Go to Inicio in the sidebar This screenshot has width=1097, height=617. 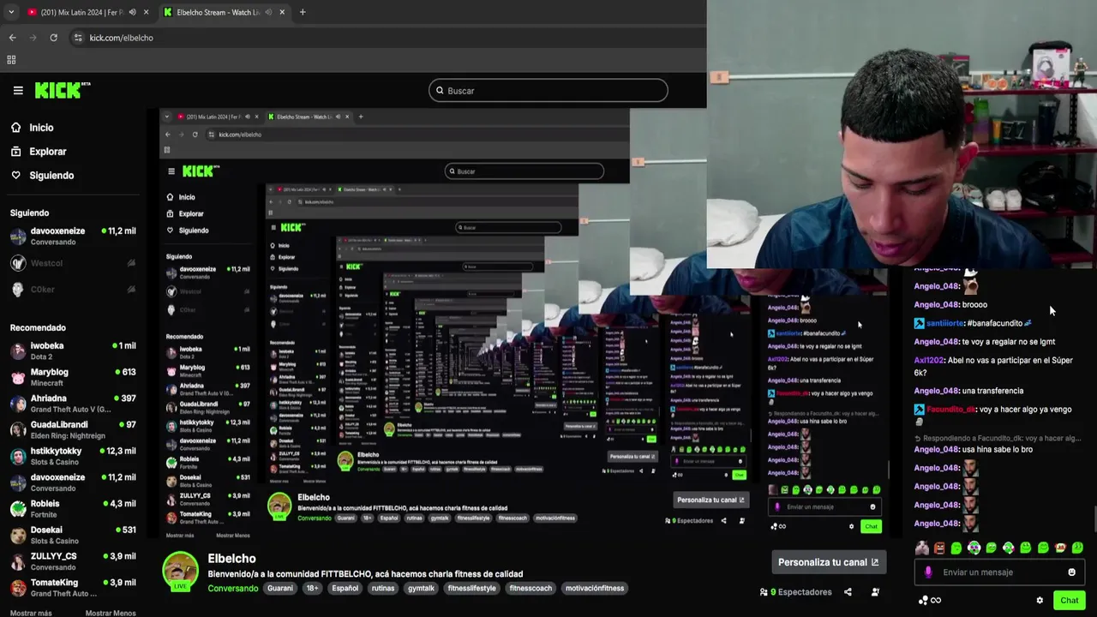coord(41,128)
